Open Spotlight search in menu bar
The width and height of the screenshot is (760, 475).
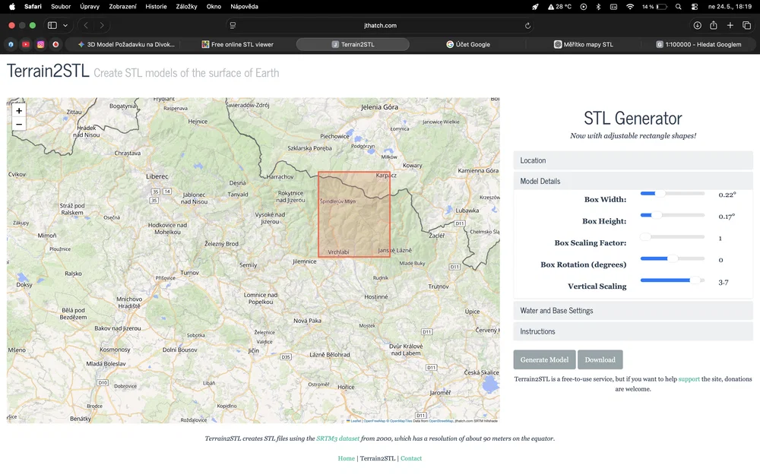point(678,6)
